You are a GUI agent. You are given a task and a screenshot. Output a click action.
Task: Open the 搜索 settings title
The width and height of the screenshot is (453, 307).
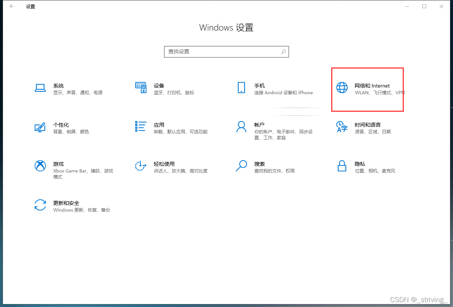pos(260,164)
